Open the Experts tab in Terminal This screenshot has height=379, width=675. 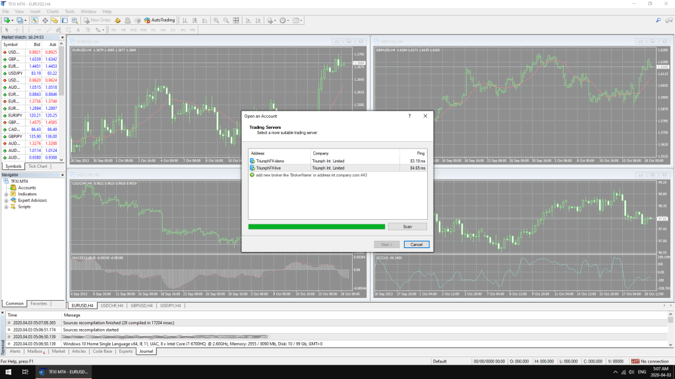(x=126, y=351)
